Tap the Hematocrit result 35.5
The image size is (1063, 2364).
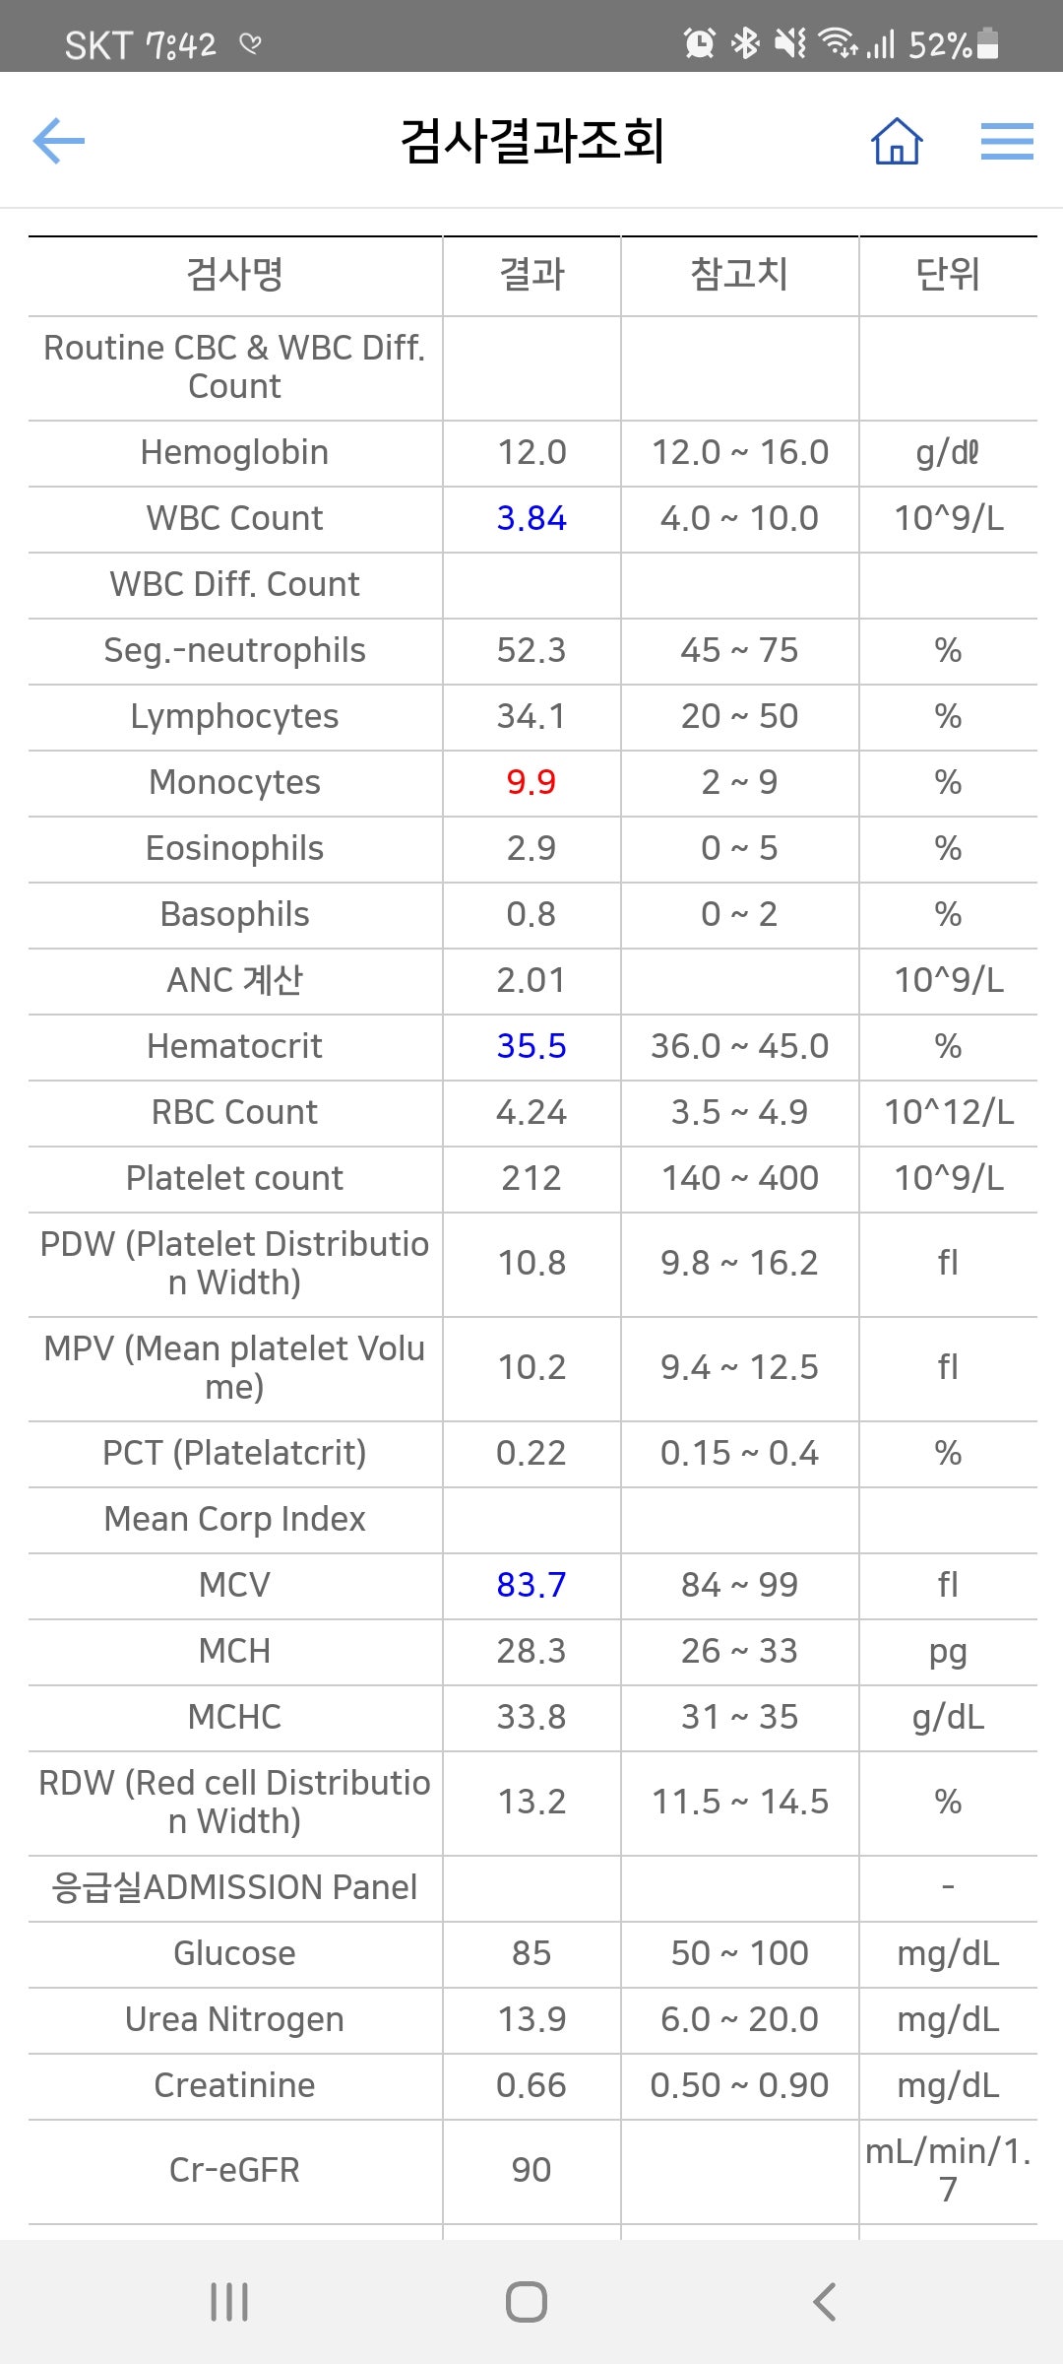[x=531, y=1046]
